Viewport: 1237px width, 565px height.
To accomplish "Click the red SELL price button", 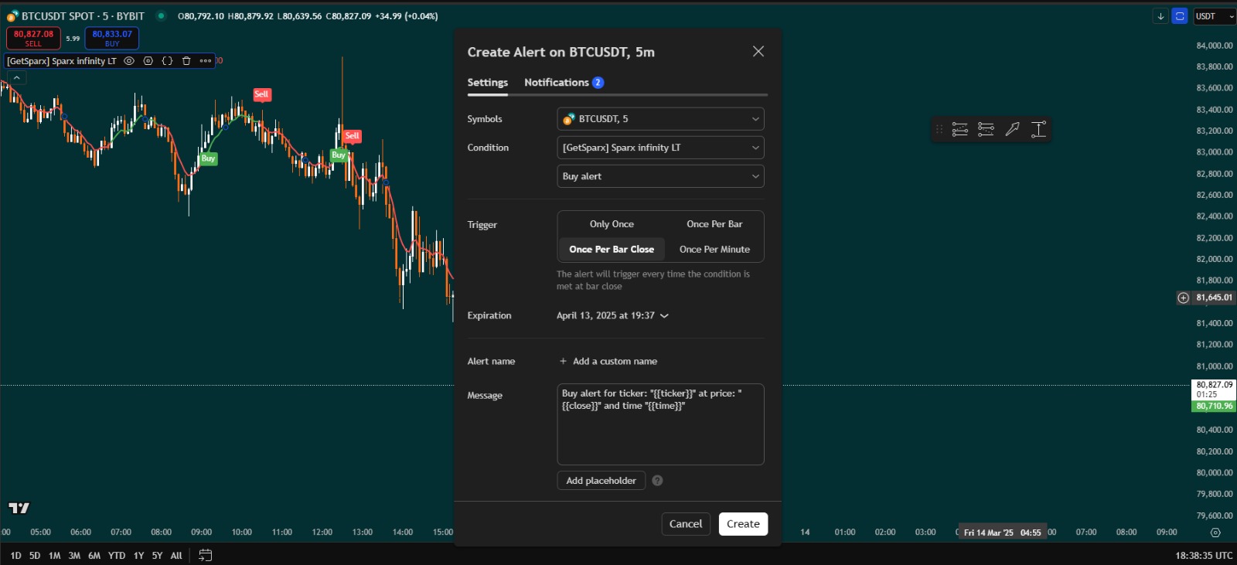I will pyautogui.click(x=33, y=38).
